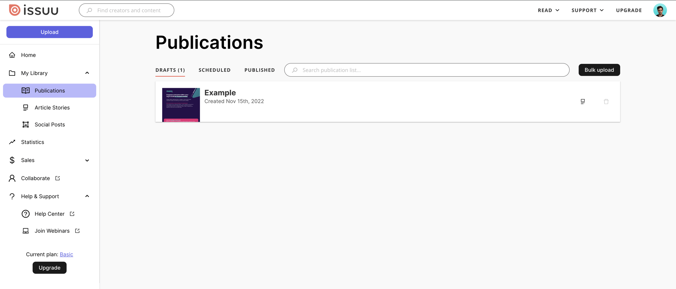Collapse the My Library section
This screenshot has height=289, width=676.
(x=87, y=73)
